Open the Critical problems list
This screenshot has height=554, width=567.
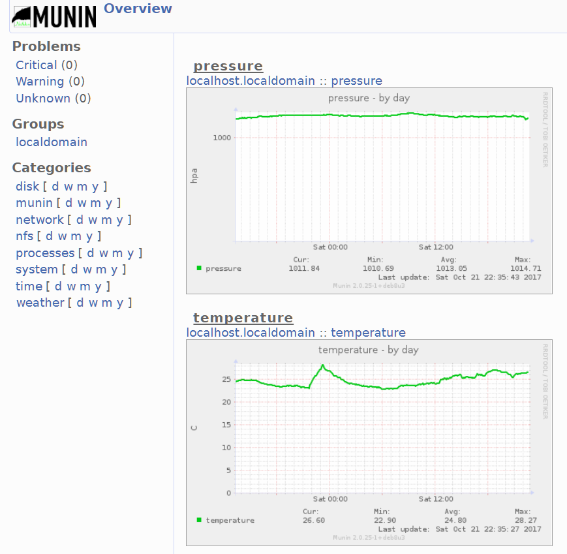[x=37, y=65]
